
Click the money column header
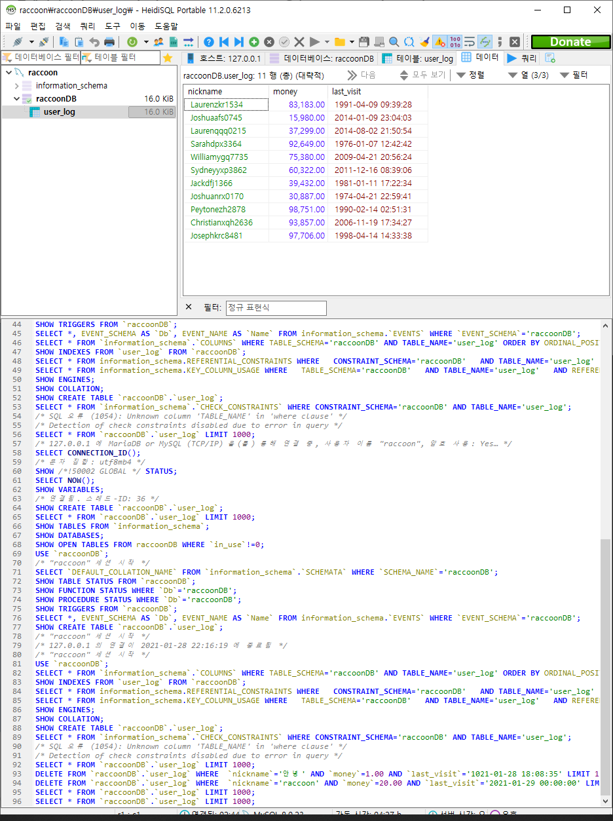click(298, 92)
